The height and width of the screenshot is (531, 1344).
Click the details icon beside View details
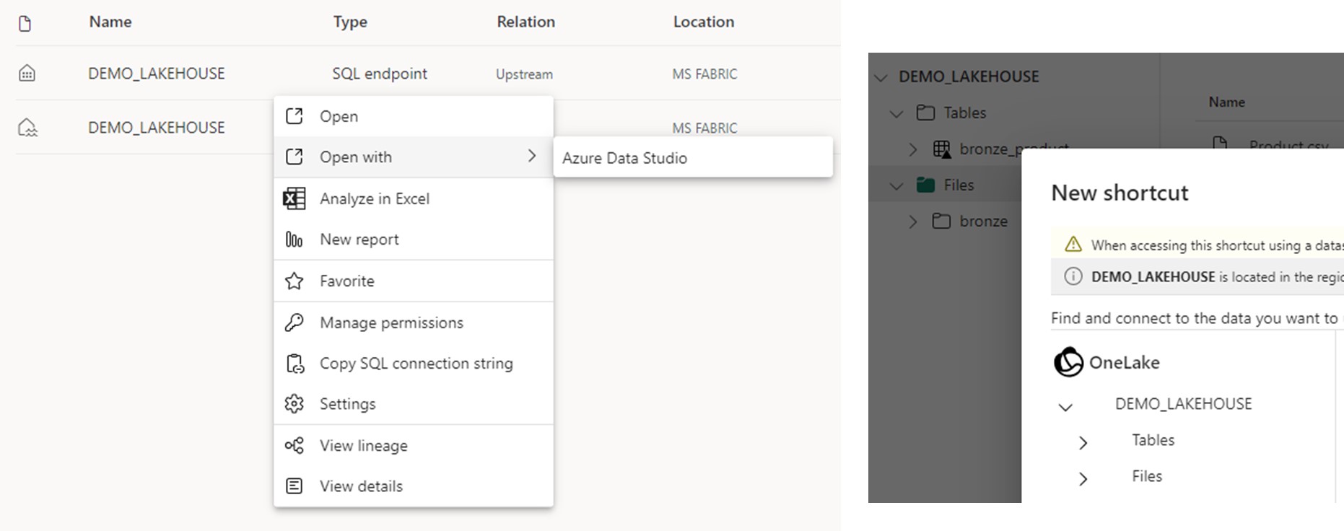[x=294, y=486]
